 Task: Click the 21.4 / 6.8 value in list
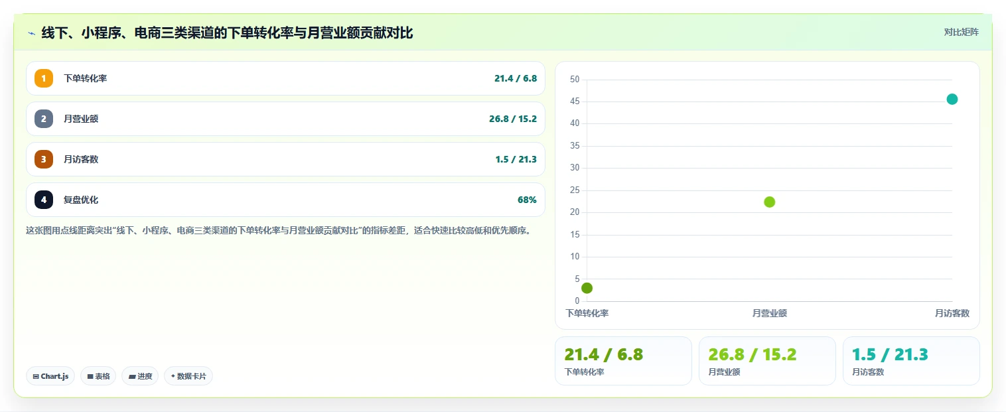coord(516,78)
